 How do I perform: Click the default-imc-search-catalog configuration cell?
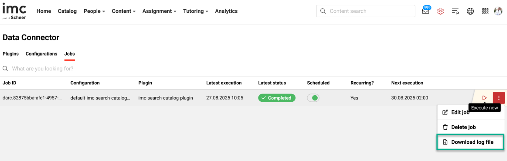click(100, 98)
